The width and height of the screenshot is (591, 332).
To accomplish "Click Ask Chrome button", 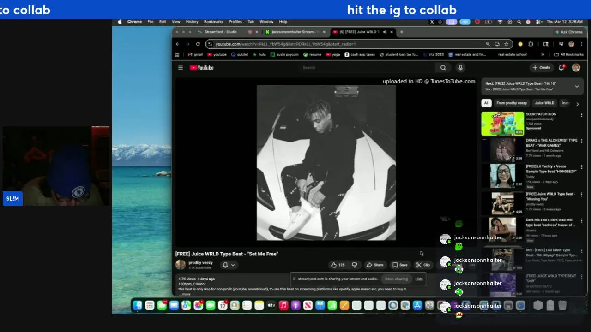I will (568, 32).
